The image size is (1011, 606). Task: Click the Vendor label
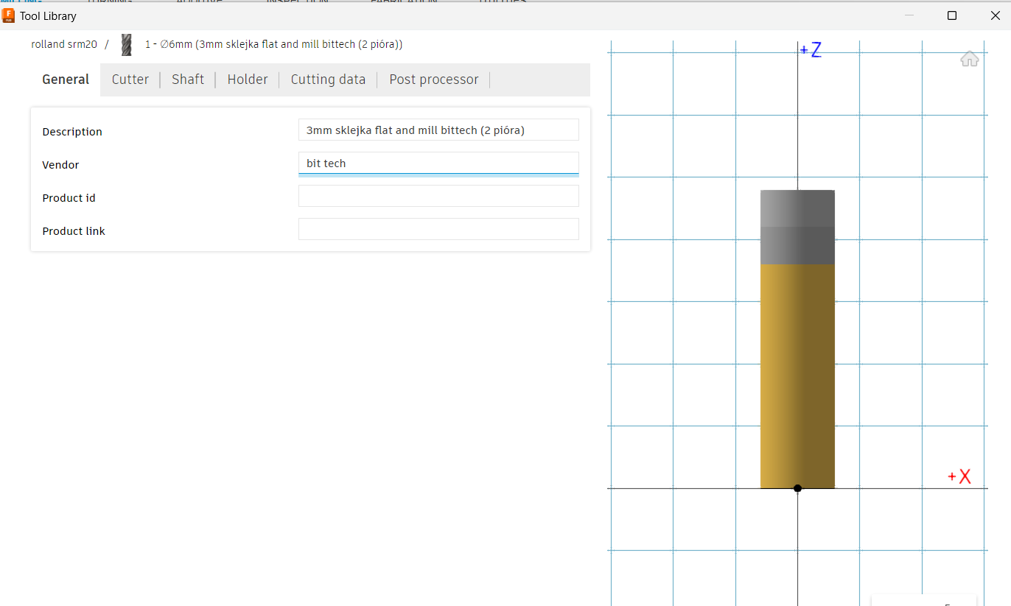[60, 165]
